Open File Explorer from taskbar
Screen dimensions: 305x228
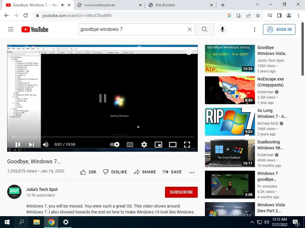click(x=36, y=222)
